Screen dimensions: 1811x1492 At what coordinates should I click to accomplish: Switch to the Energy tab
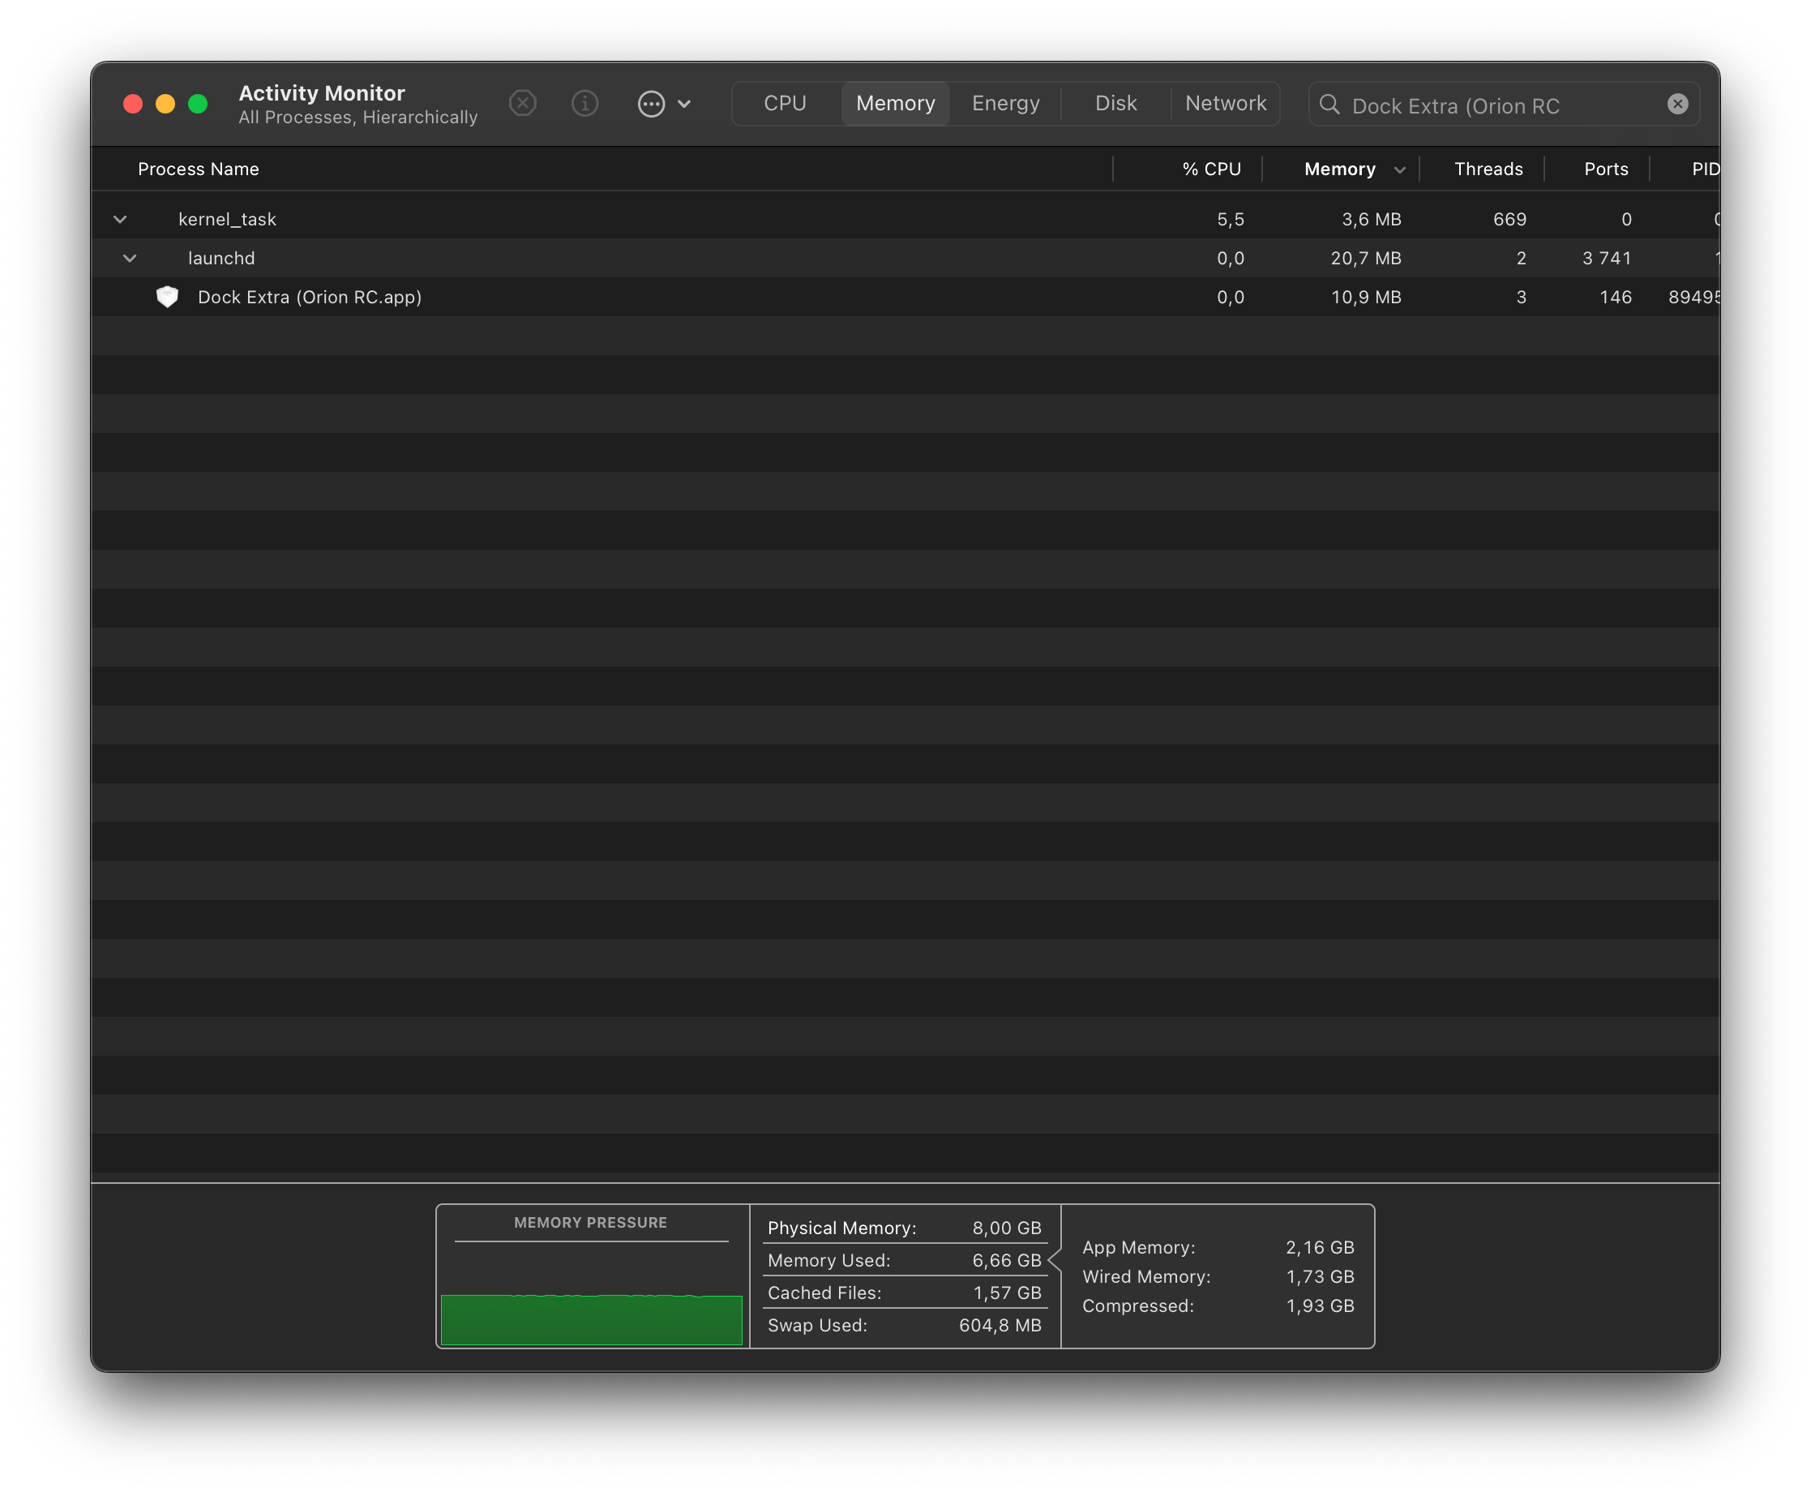click(x=1005, y=104)
